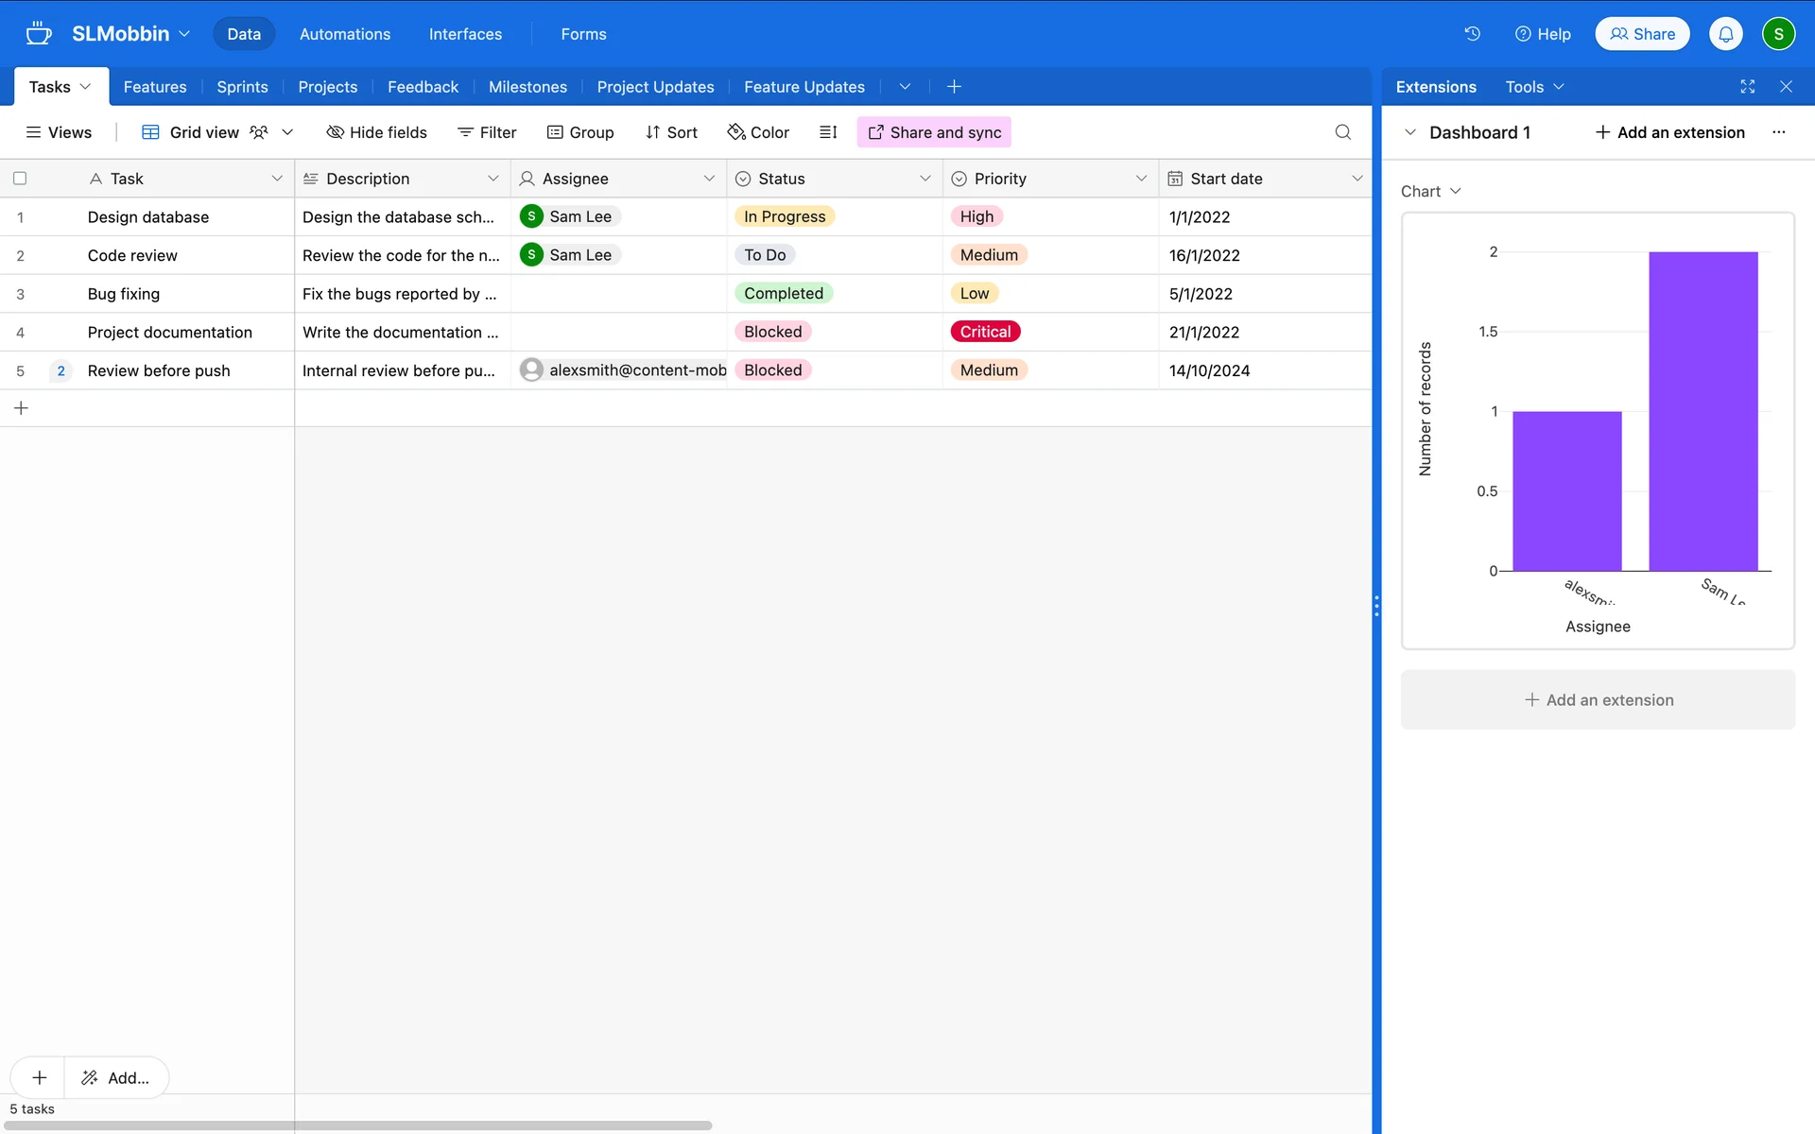Click the Airtable base coffee cup icon
This screenshot has height=1134, width=1815.
(39, 34)
